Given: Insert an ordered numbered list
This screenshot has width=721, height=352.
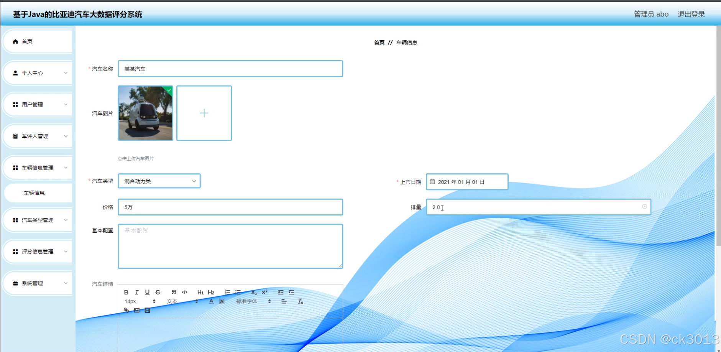Looking at the screenshot, I should [x=227, y=292].
